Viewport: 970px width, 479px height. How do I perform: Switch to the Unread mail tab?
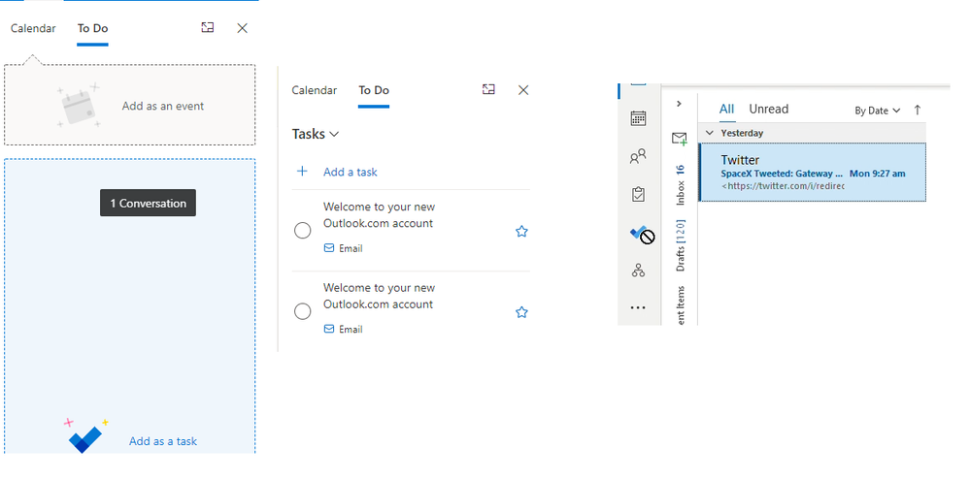[768, 109]
